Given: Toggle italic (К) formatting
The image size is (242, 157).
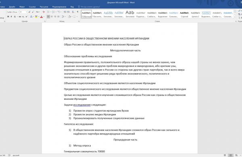Looking at the screenshot, I should tap(11, 17).
